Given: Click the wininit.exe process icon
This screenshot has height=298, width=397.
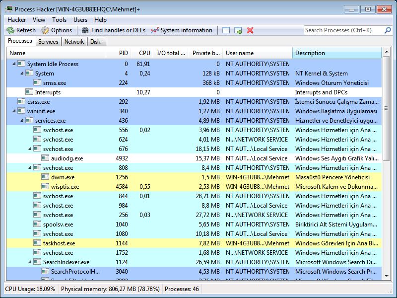Looking at the screenshot, I should pyautogui.click(x=21, y=111).
